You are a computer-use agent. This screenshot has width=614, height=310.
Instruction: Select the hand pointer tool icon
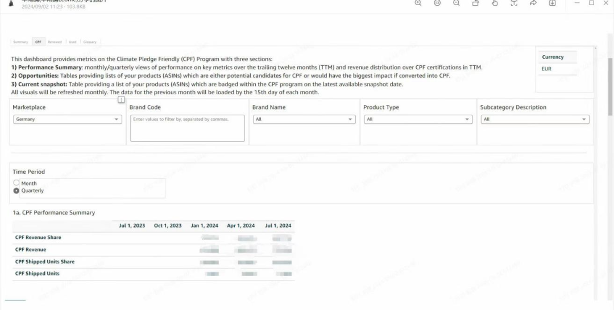tap(495, 3)
